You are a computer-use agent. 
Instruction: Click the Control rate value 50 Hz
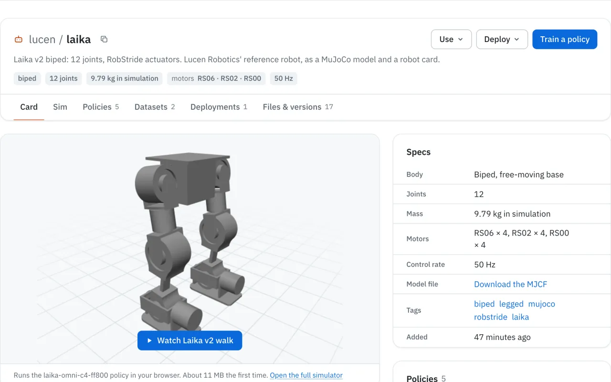click(485, 265)
